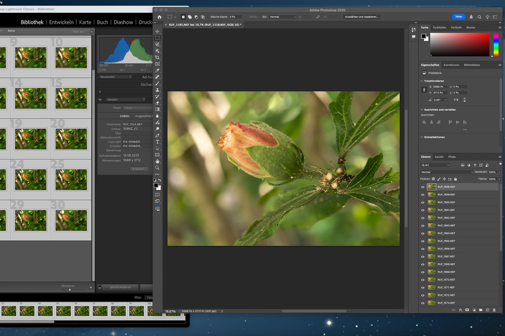
Task: Click the add layer mask icon in Layers panel
Action: 467,310
